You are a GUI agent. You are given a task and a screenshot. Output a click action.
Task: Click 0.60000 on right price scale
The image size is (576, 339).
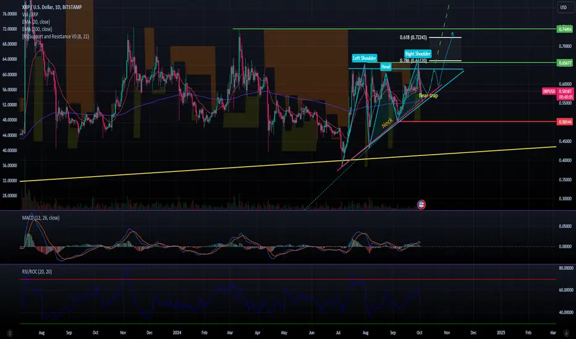point(565,84)
